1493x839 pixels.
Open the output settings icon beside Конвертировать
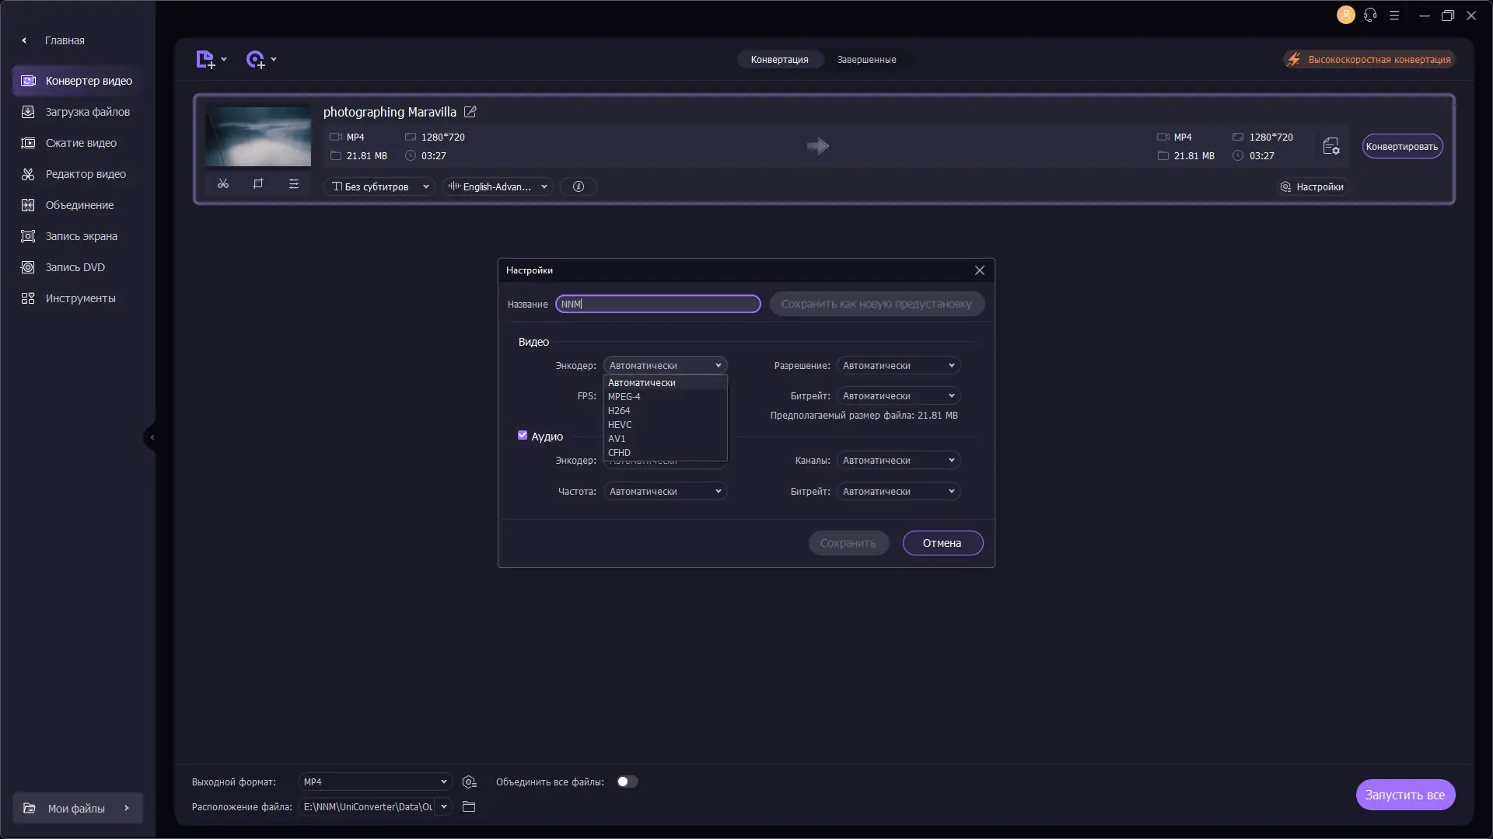1330,146
